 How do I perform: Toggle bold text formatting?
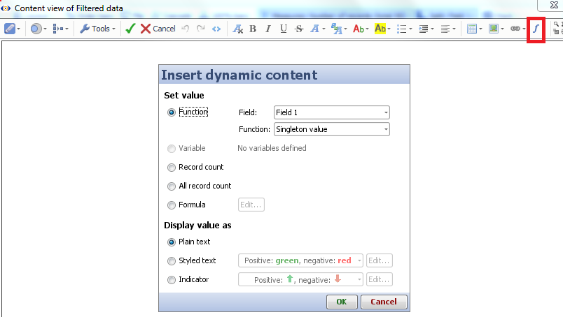(253, 29)
